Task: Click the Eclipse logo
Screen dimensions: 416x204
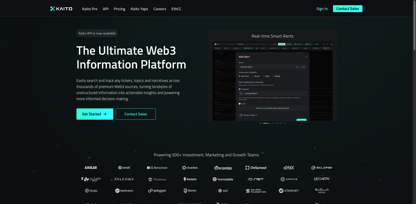Action: [x=322, y=168]
